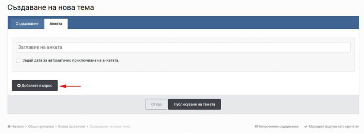
Task: Click Публикуване на темата button
Action: 194,104
